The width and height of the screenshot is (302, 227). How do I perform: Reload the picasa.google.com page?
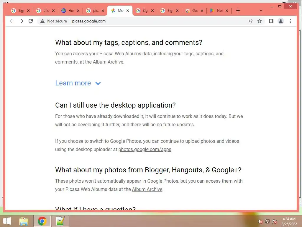coord(31,21)
